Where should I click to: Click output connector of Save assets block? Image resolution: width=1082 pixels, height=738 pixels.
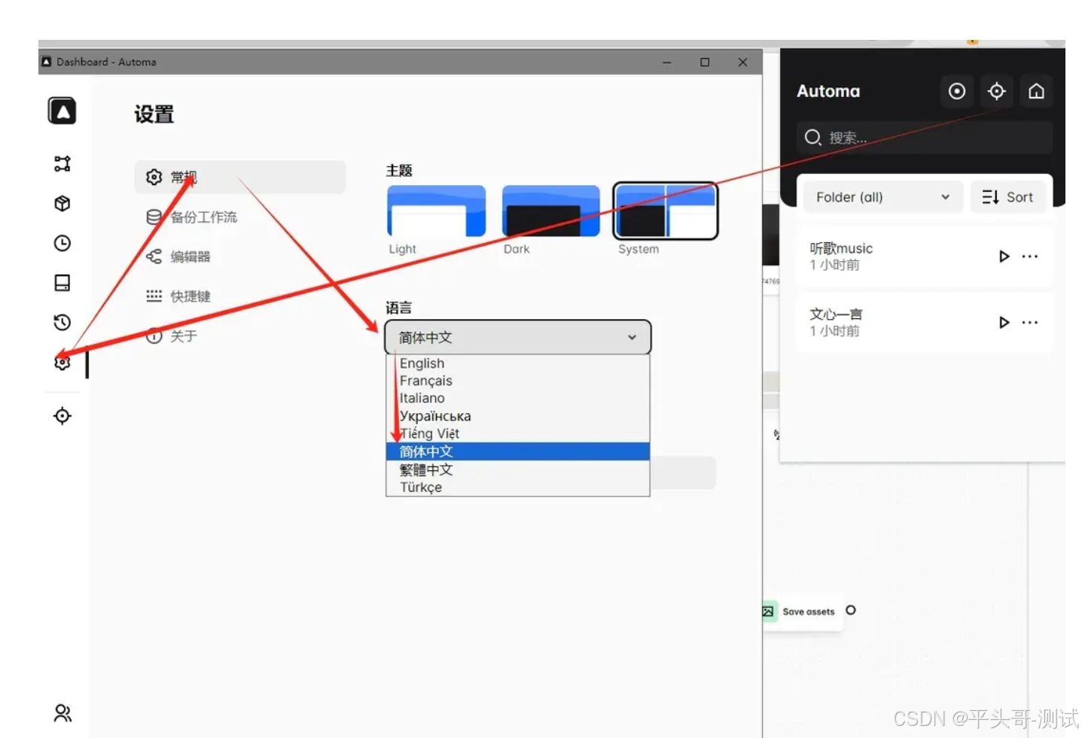pyautogui.click(x=851, y=610)
